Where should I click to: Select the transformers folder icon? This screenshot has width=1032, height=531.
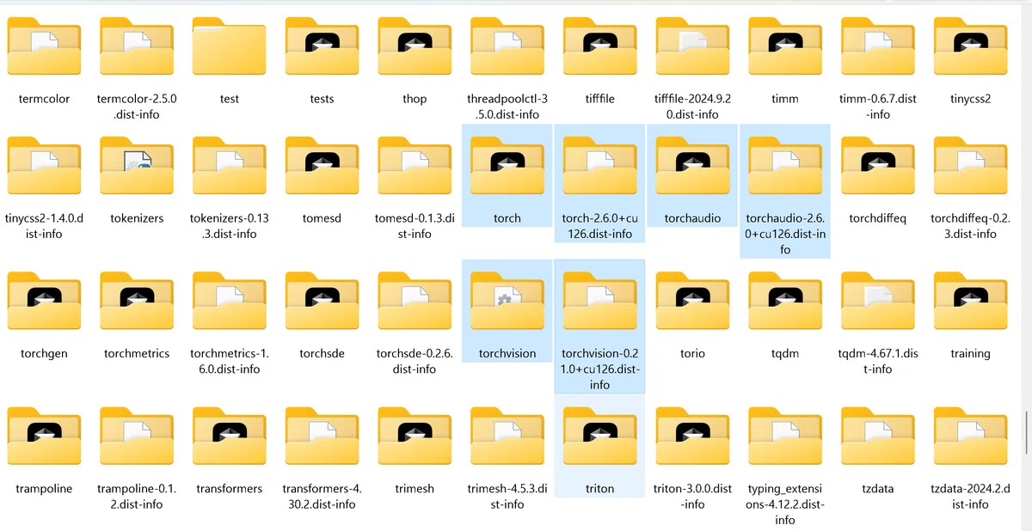tap(230, 436)
